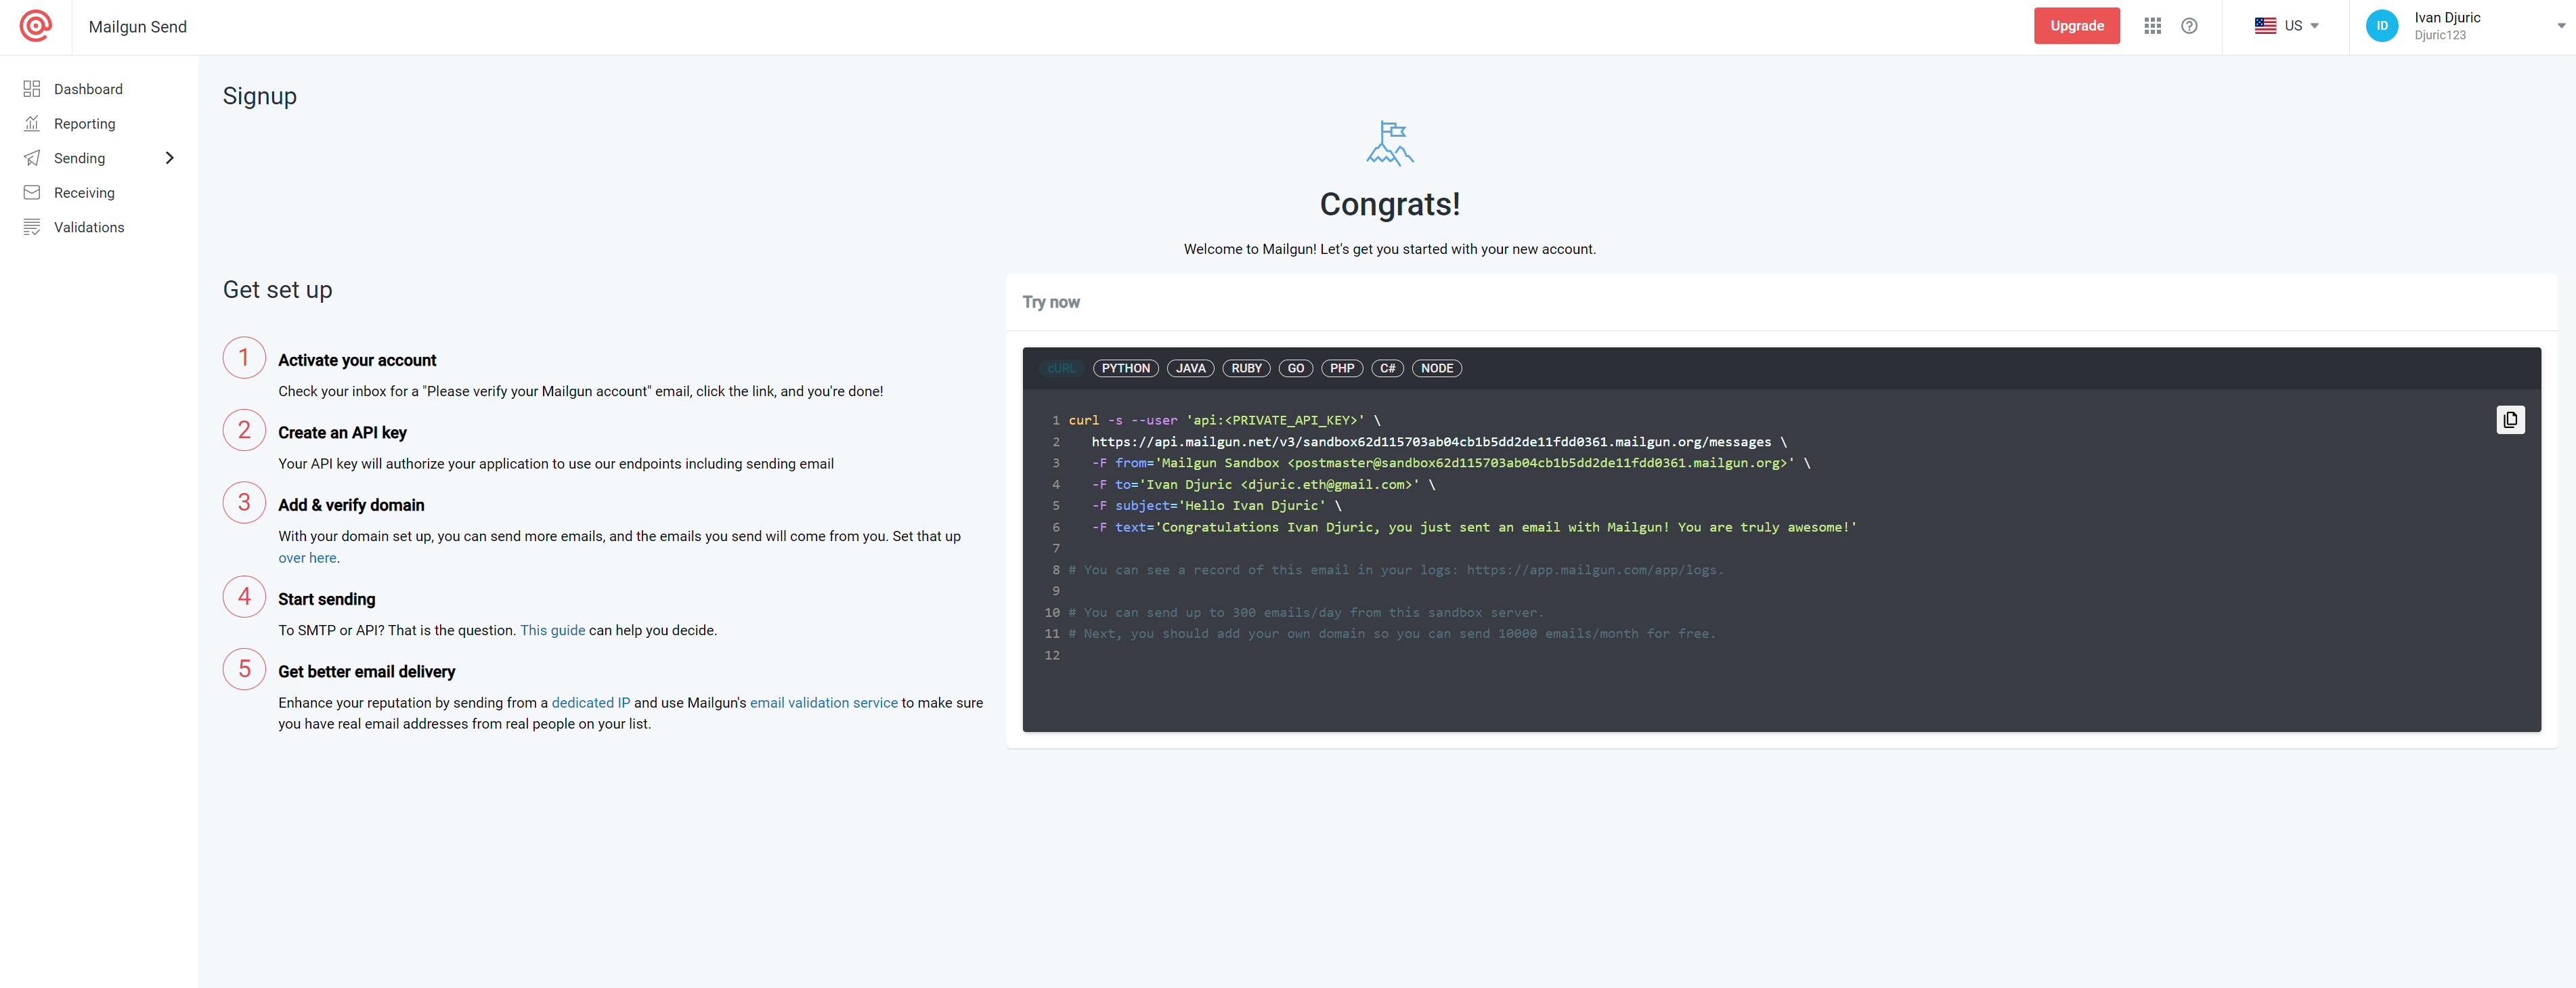The width and height of the screenshot is (2576, 988).
Task: Open the Receiving envelope sidebar icon
Action: pyautogui.click(x=31, y=192)
